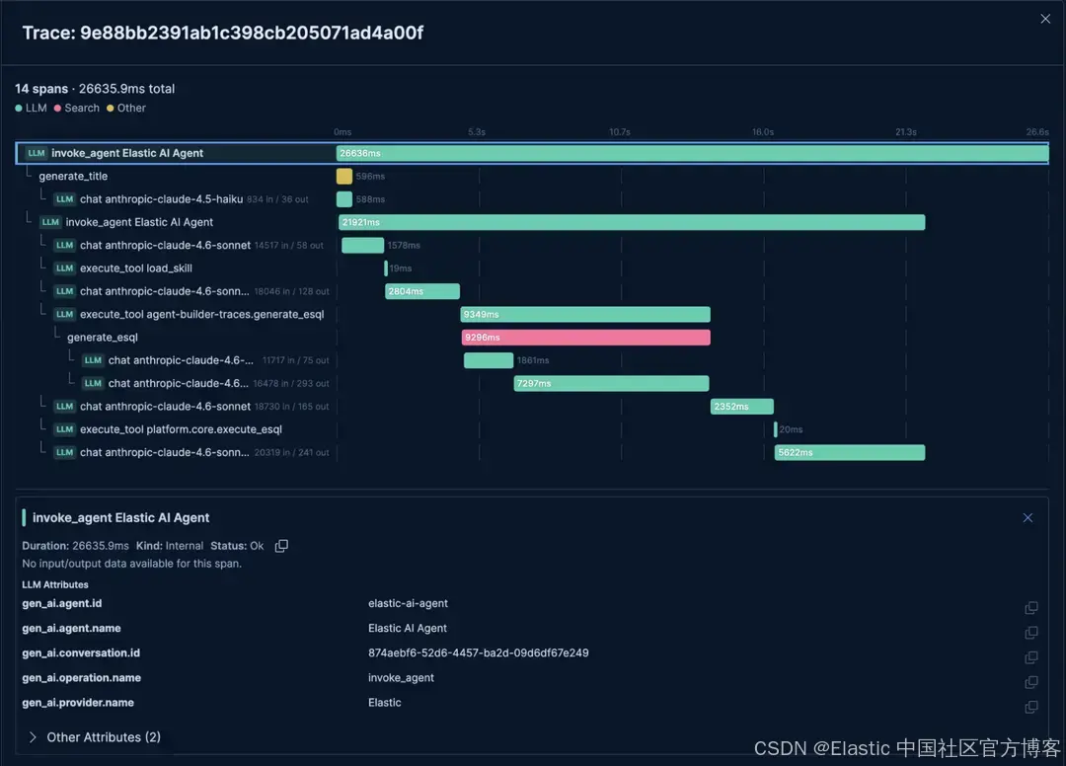Screen dimensions: 1066x766
Task: Click the 1861ms chat bar
Action: [489, 360]
